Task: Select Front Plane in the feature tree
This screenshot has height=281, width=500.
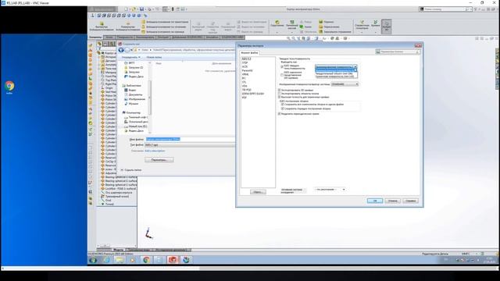Action: click(110, 76)
